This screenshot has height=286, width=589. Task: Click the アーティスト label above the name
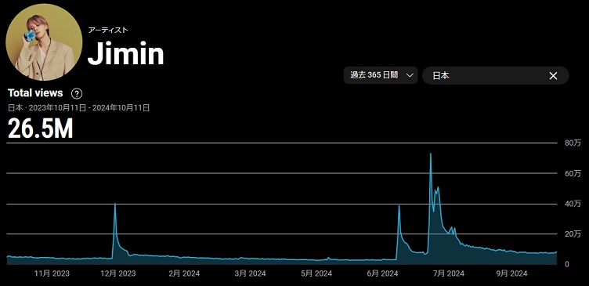(108, 31)
